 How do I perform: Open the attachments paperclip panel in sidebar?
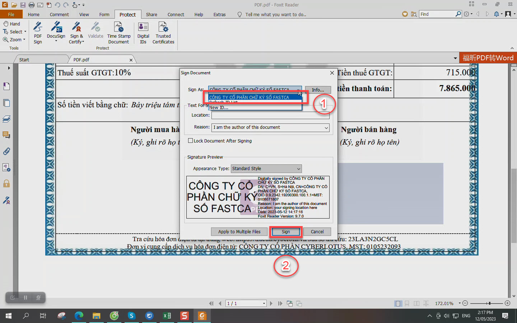[x=6, y=151]
